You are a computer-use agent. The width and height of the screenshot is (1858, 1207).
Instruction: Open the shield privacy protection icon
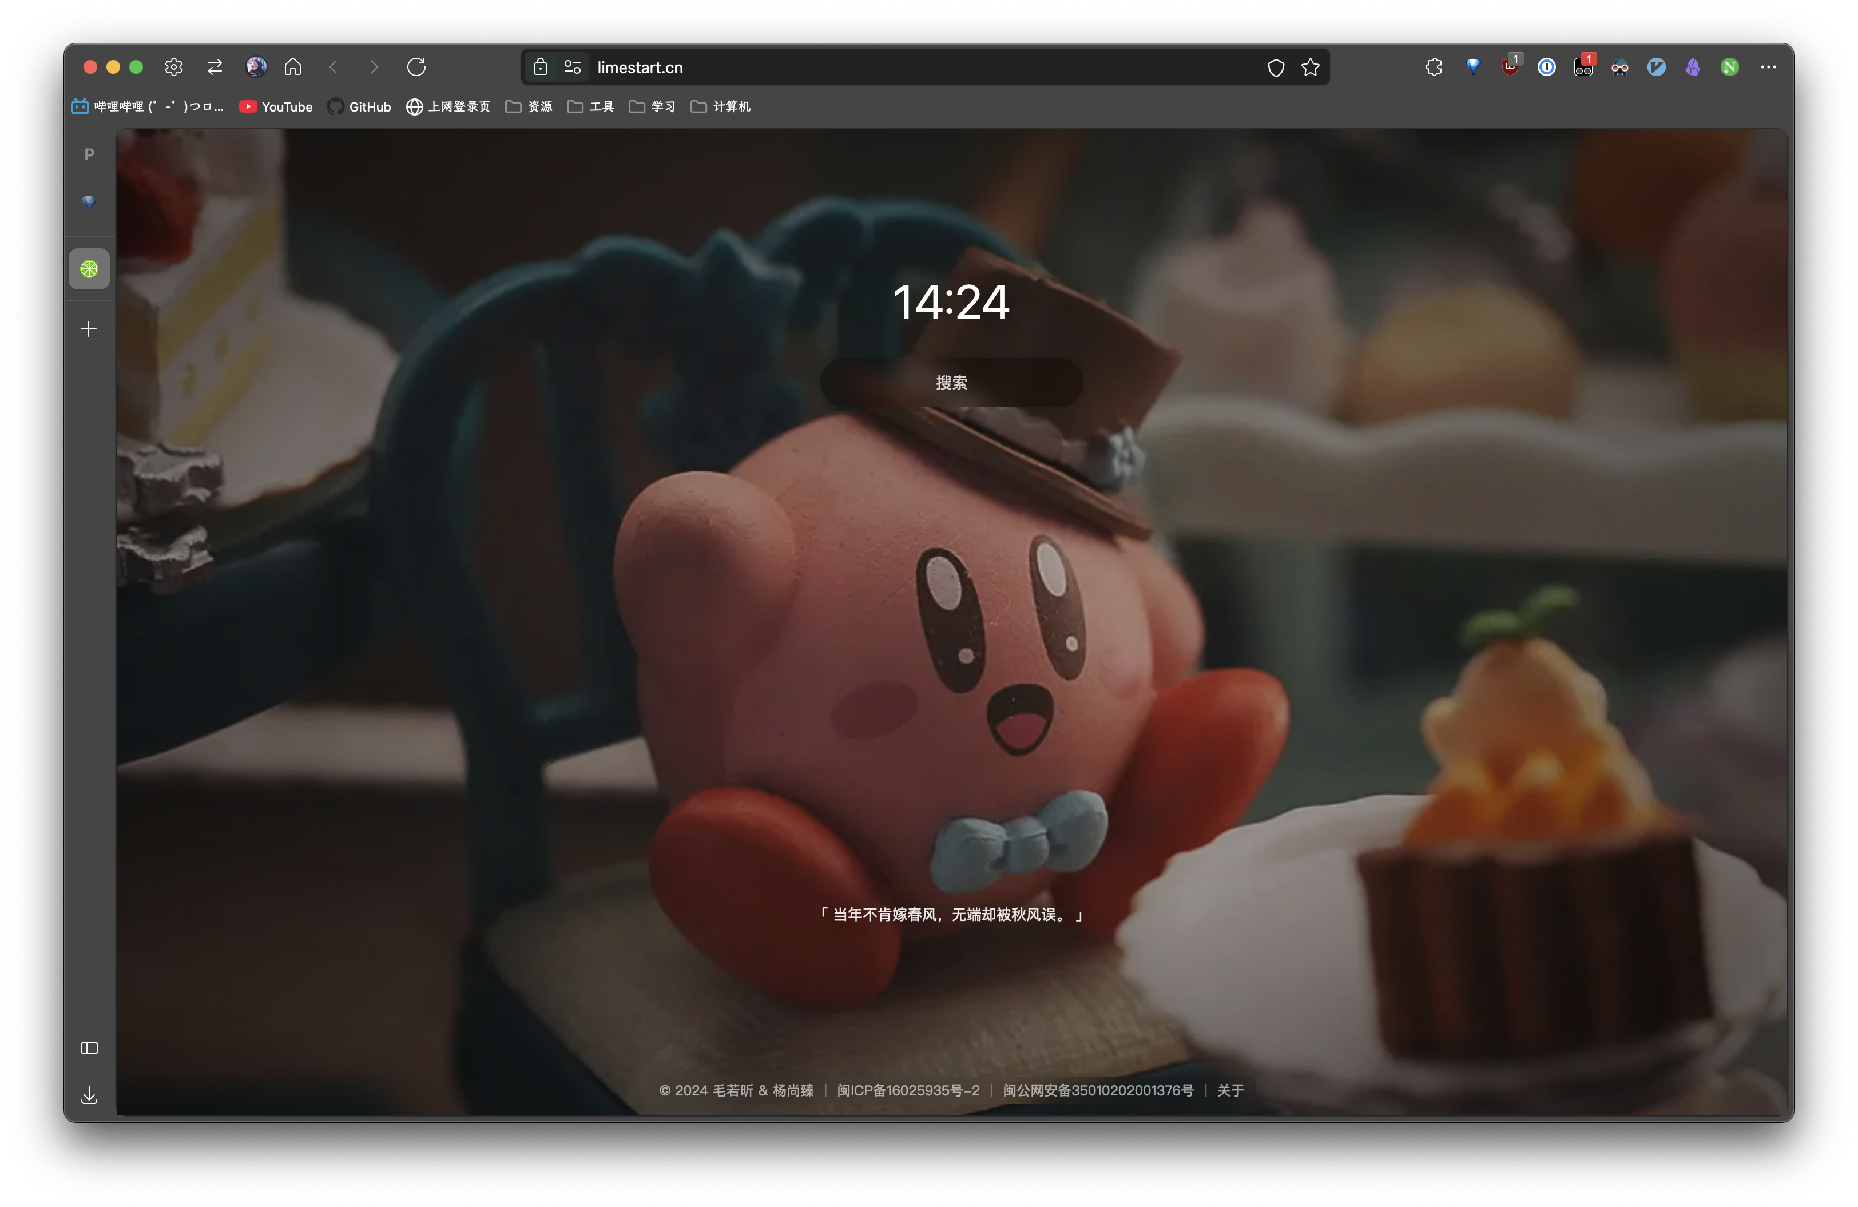point(1275,67)
